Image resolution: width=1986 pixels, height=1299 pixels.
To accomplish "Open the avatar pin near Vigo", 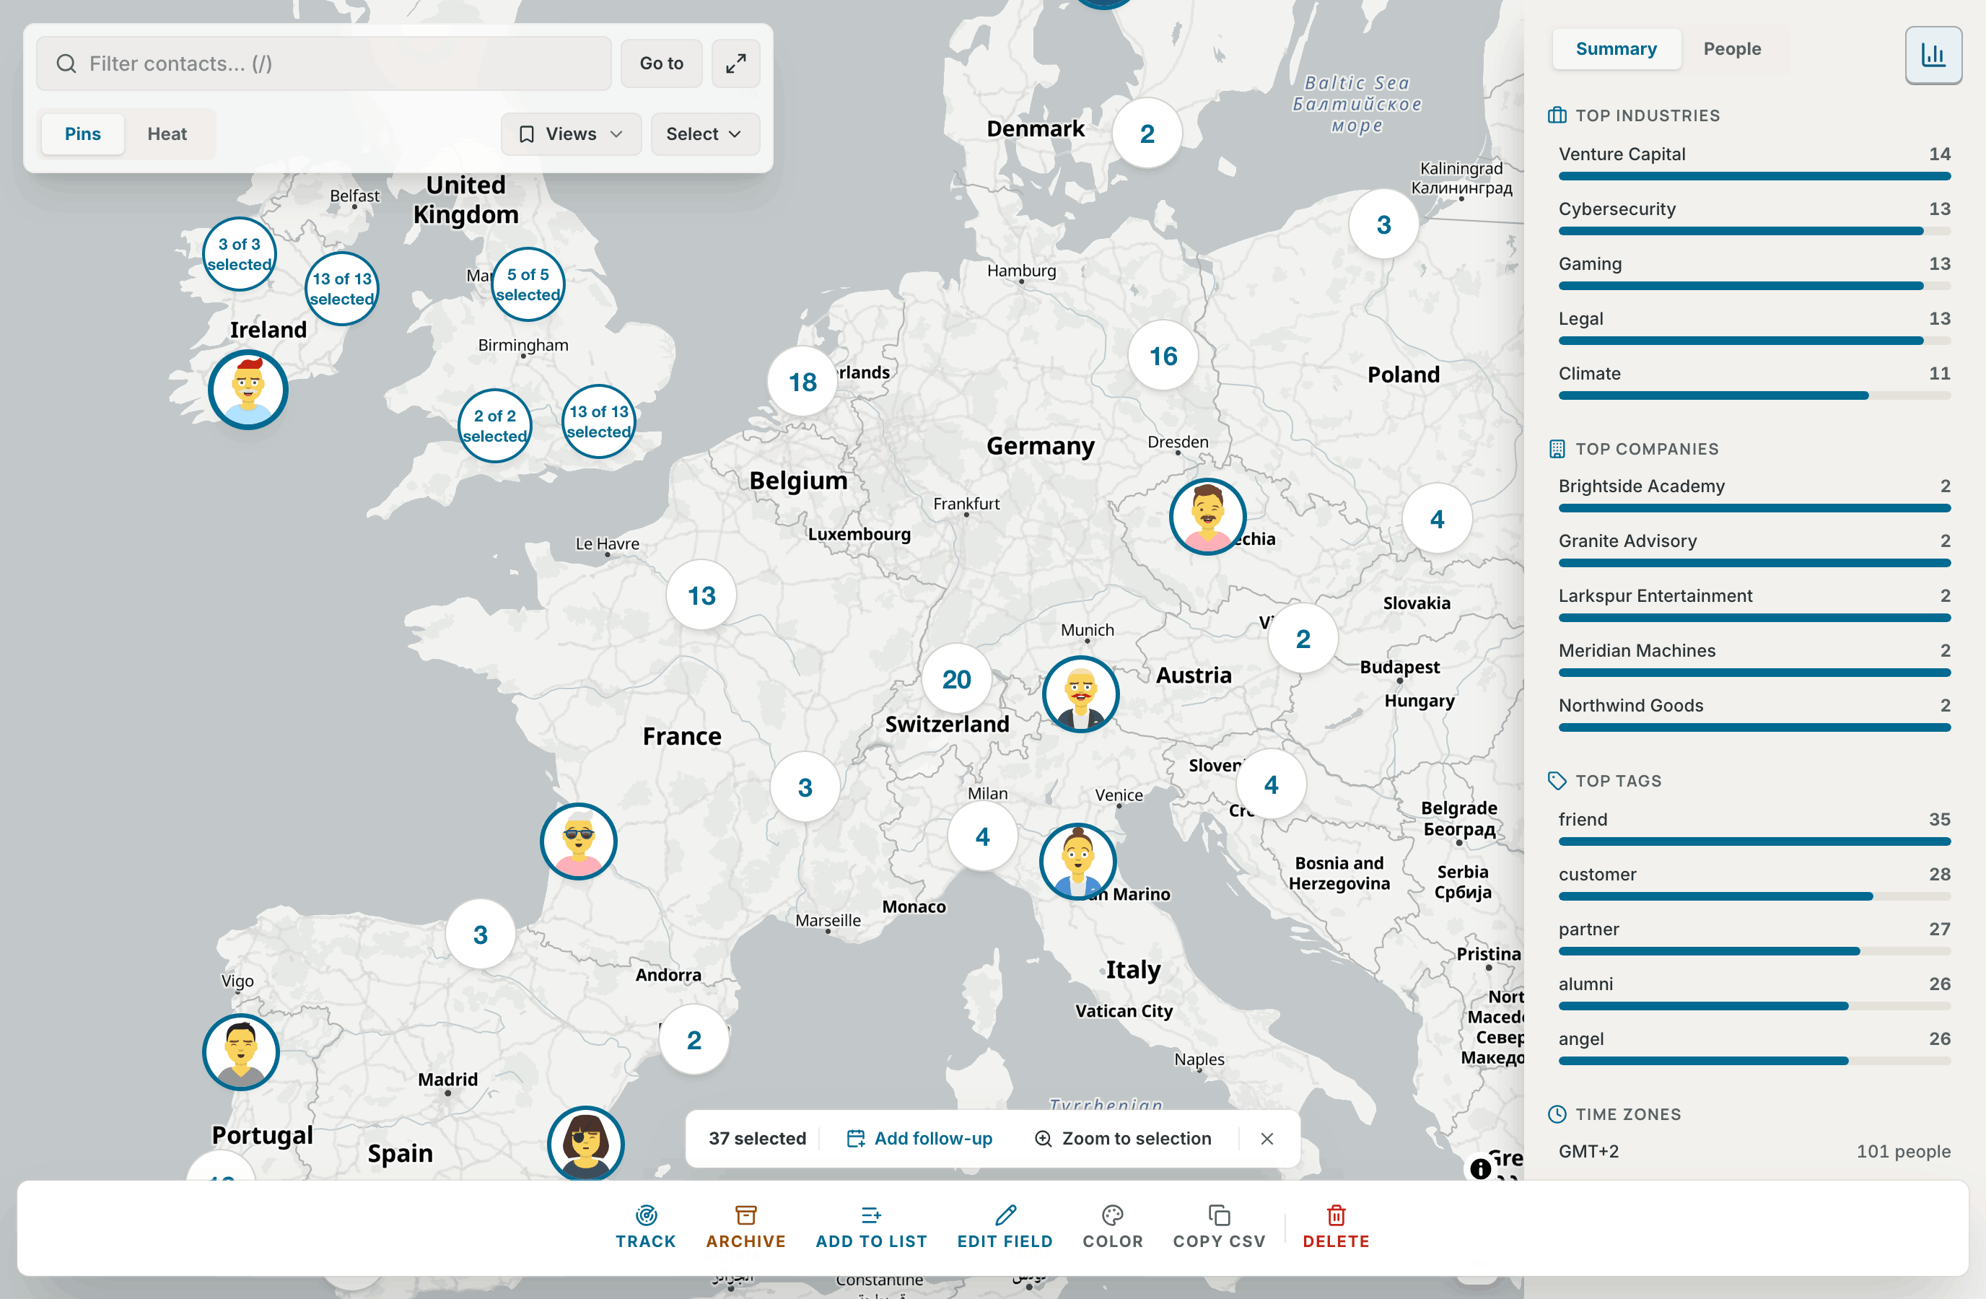I will [241, 1052].
